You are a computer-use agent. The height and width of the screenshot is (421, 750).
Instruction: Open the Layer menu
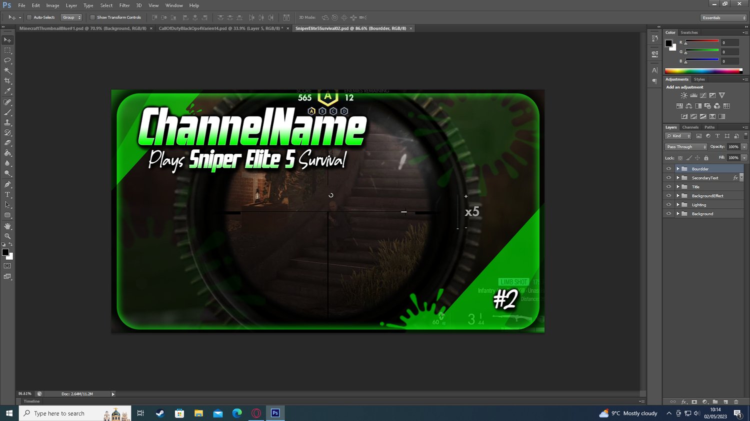[x=71, y=5]
